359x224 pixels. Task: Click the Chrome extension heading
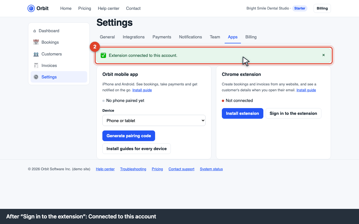click(x=241, y=74)
